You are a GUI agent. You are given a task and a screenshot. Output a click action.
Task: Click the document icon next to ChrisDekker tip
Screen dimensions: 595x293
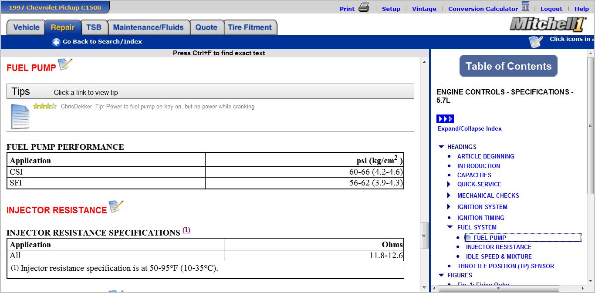coord(20,116)
